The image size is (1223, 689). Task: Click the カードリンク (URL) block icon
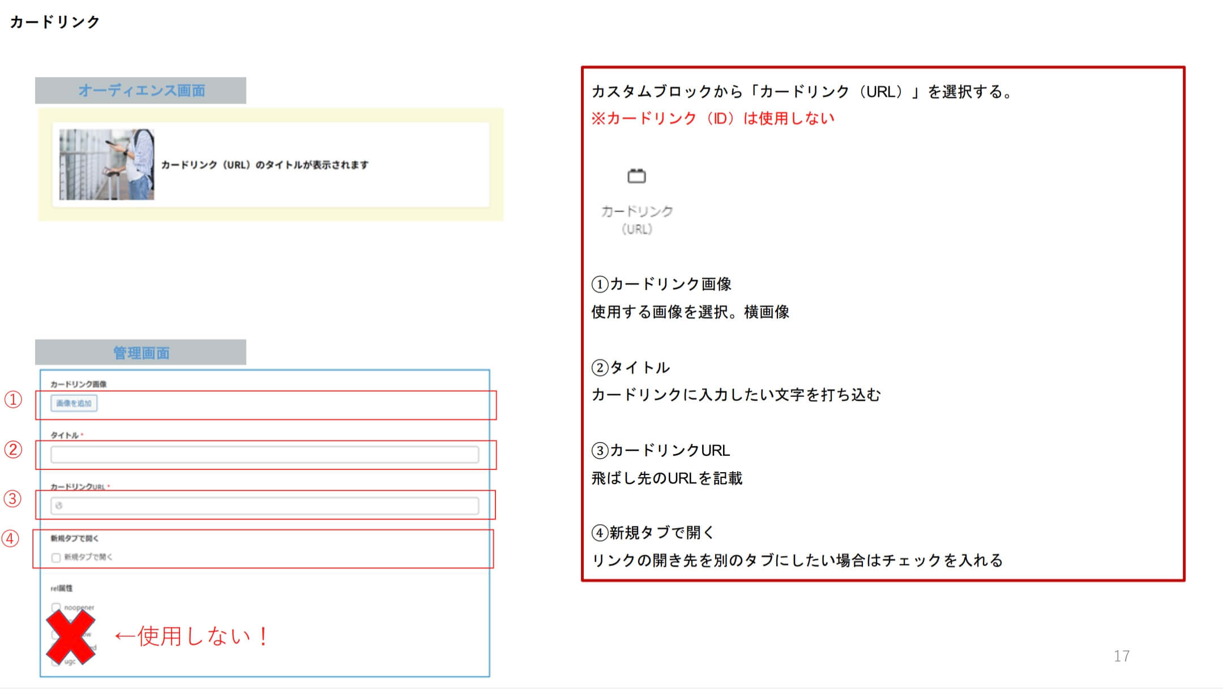click(x=636, y=176)
